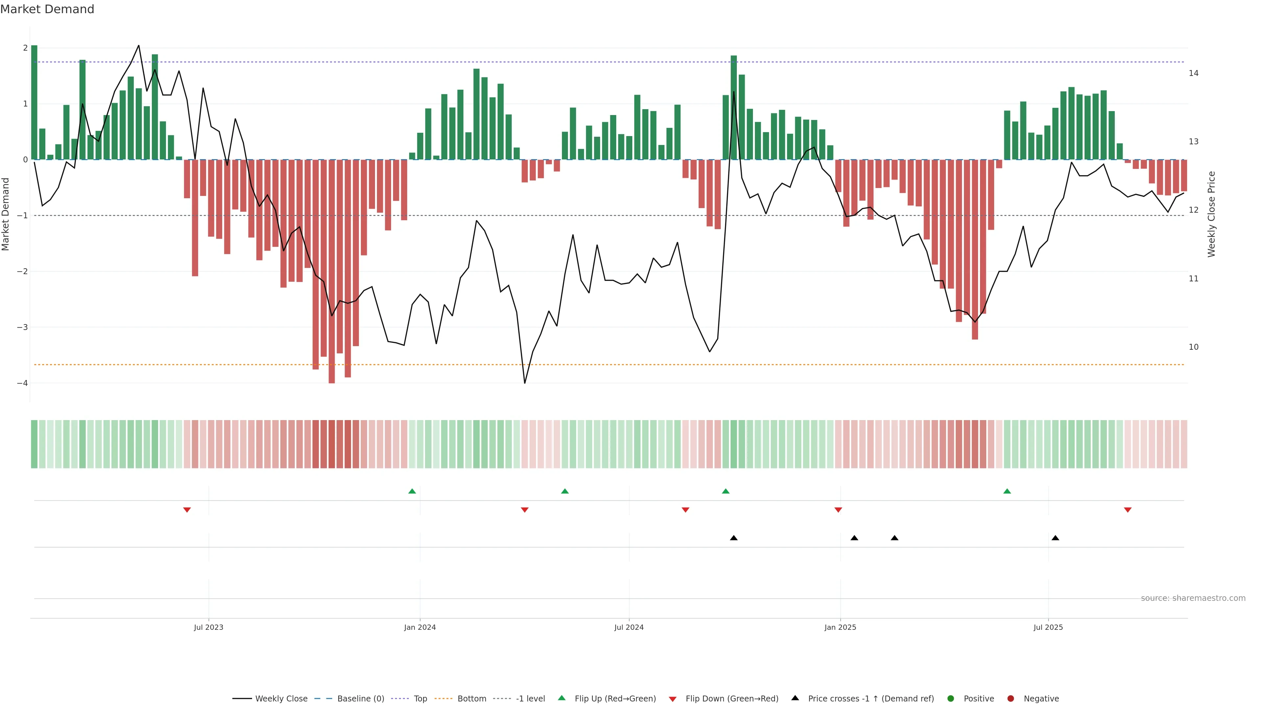Click the first green Flip Up marker near Jan 2024
Image resolution: width=1262 pixels, height=710 pixels.
pyautogui.click(x=412, y=491)
